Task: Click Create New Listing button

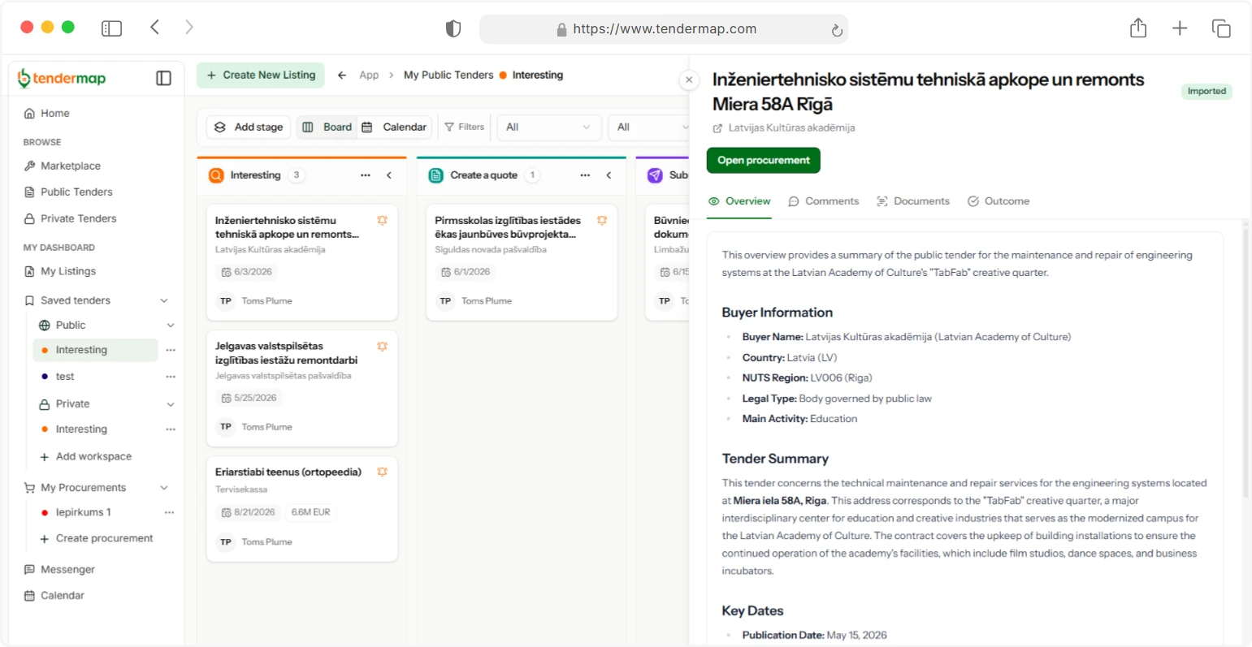Action: (x=261, y=75)
